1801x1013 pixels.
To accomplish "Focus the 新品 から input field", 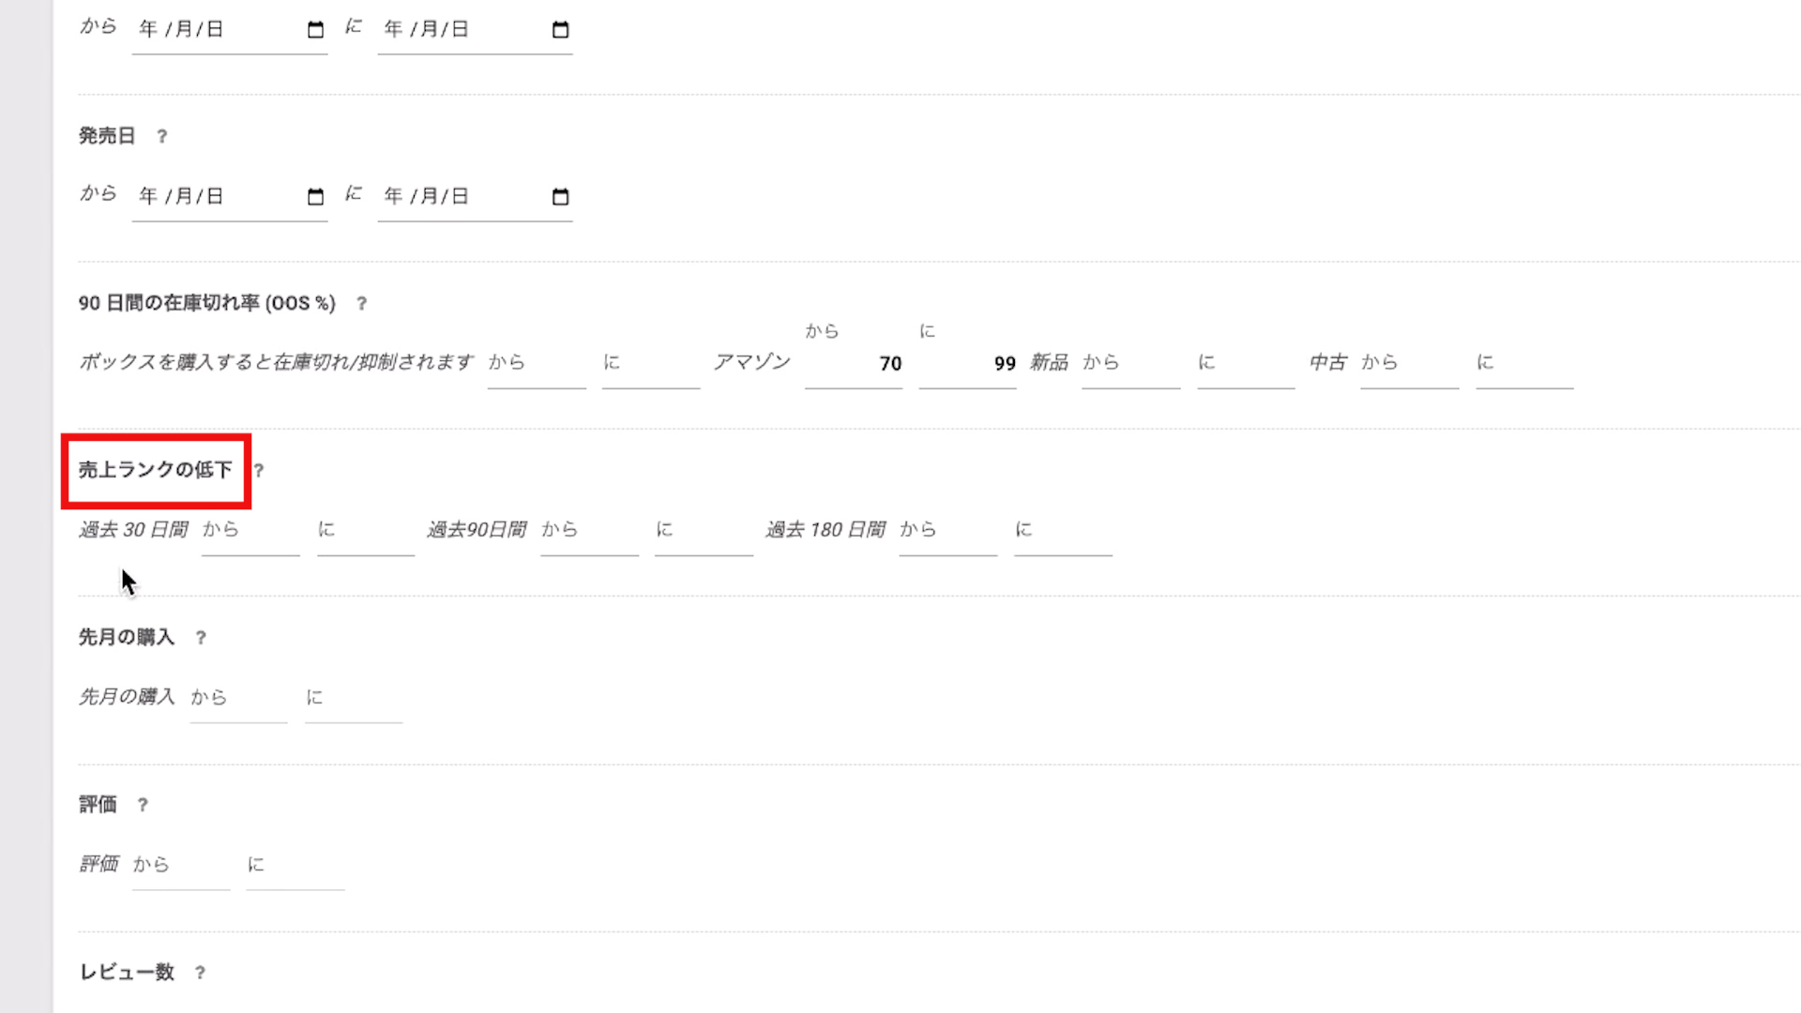I will pos(1131,364).
